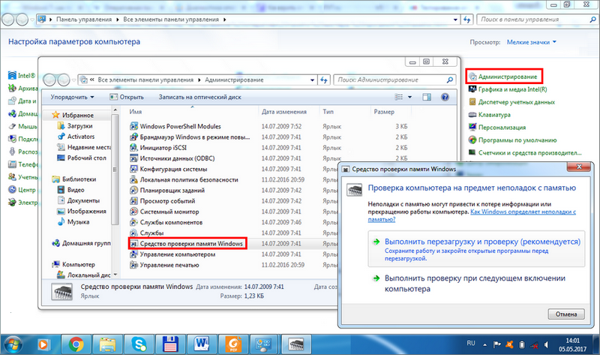Screen dimensions: 600x355
Task: Choose Выполнить перезагрузку и проверку option
Action: coord(476,249)
